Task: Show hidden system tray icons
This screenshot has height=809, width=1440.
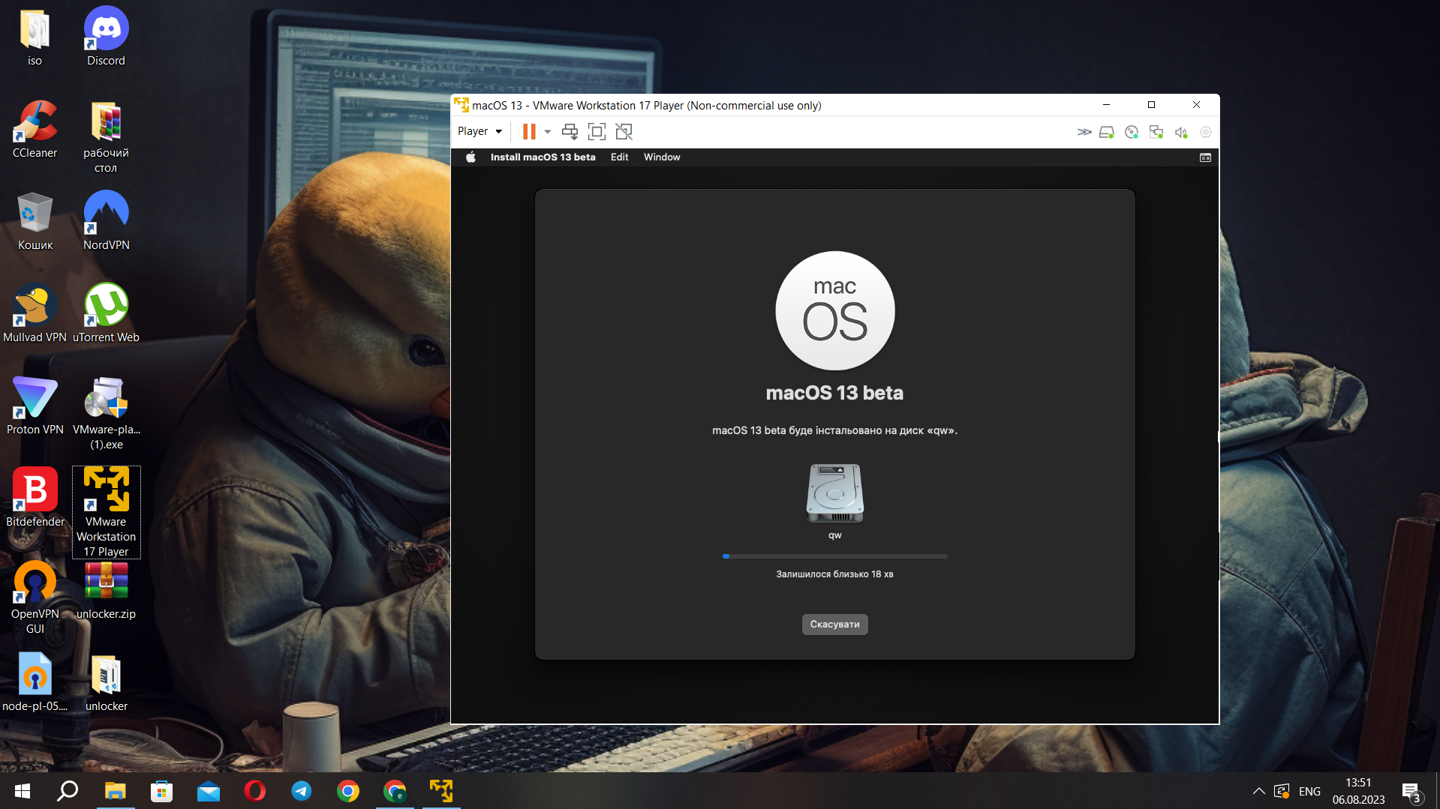Action: 1258,791
